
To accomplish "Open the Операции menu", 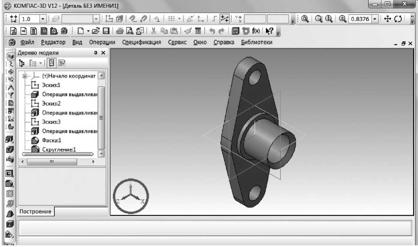I will 102,42.
